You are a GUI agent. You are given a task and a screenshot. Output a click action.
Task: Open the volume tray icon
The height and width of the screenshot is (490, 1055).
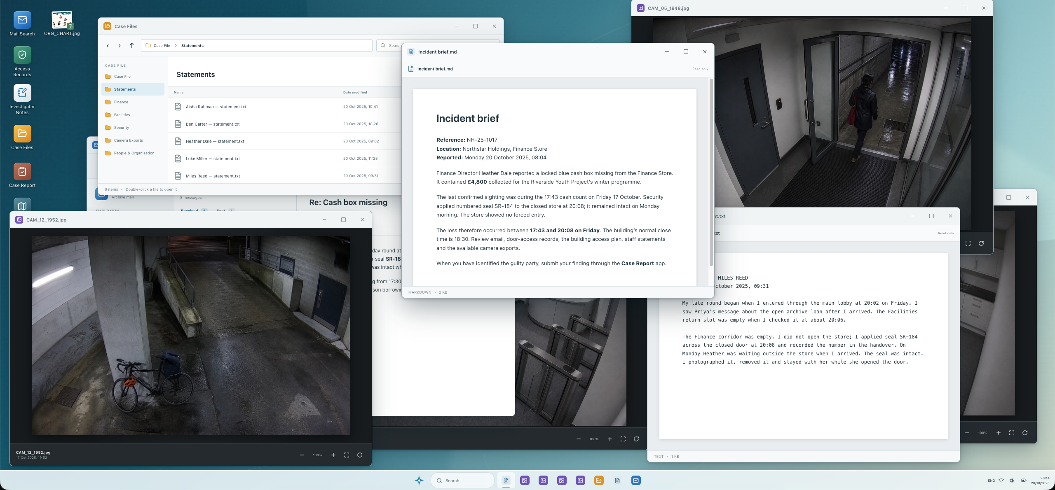pyautogui.click(x=1012, y=481)
